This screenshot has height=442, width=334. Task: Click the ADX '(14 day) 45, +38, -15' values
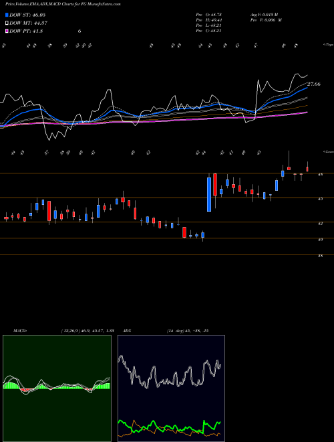[x=188, y=331]
